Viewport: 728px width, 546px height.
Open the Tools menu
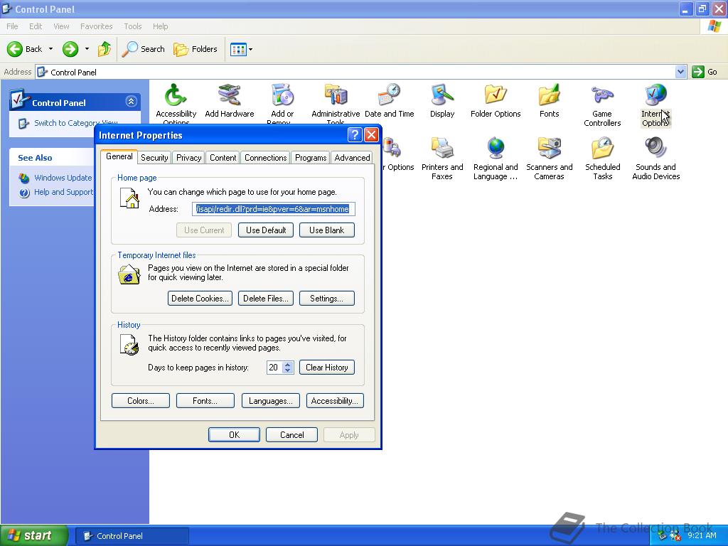coord(133,26)
